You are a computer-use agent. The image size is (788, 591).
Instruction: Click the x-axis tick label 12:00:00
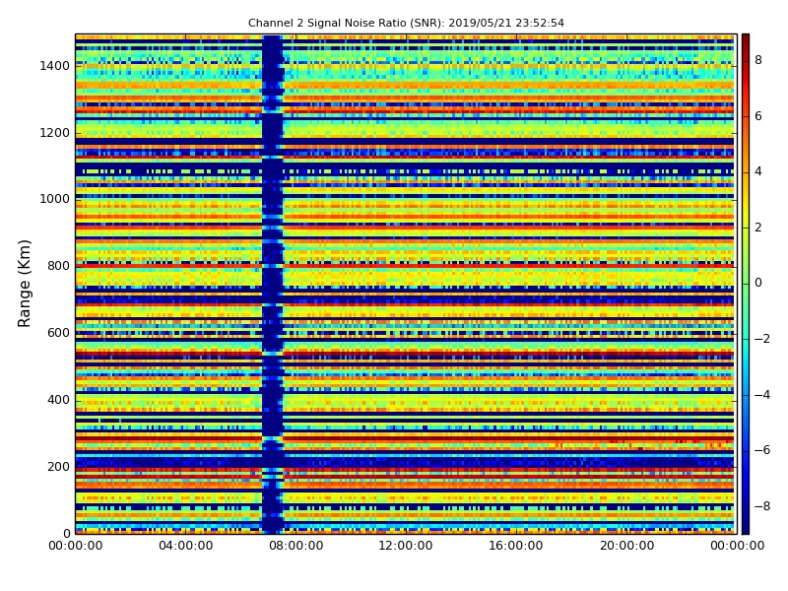coord(406,546)
